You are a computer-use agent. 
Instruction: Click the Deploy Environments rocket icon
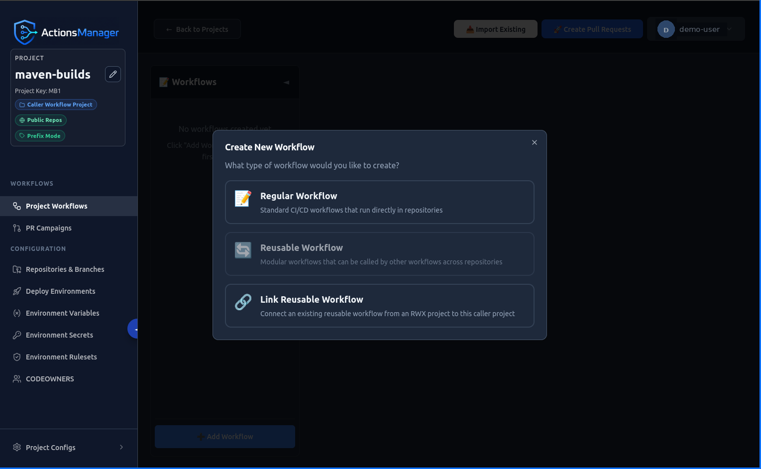coord(17,291)
